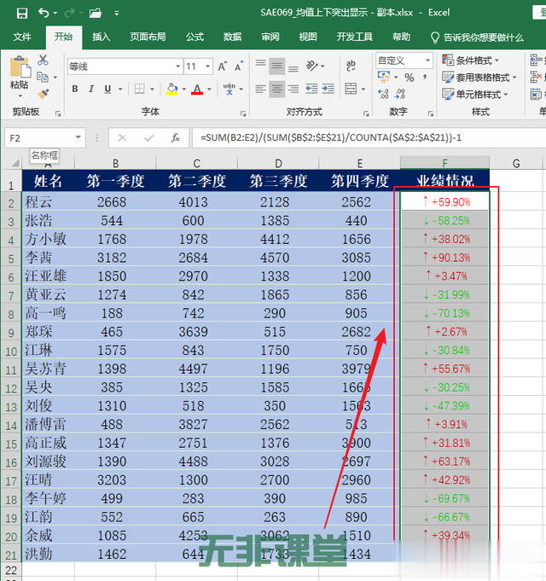546x581 pixels.
Task: Open the 文件 tab
Action: point(22,37)
